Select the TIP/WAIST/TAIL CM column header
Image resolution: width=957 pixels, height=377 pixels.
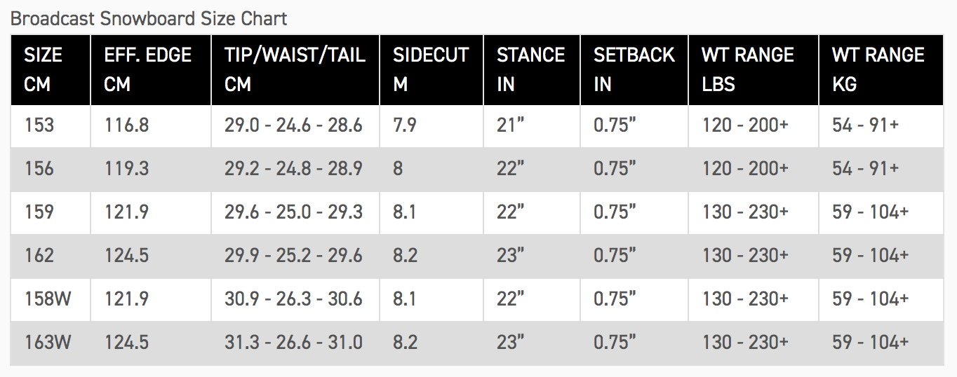[295, 69]
